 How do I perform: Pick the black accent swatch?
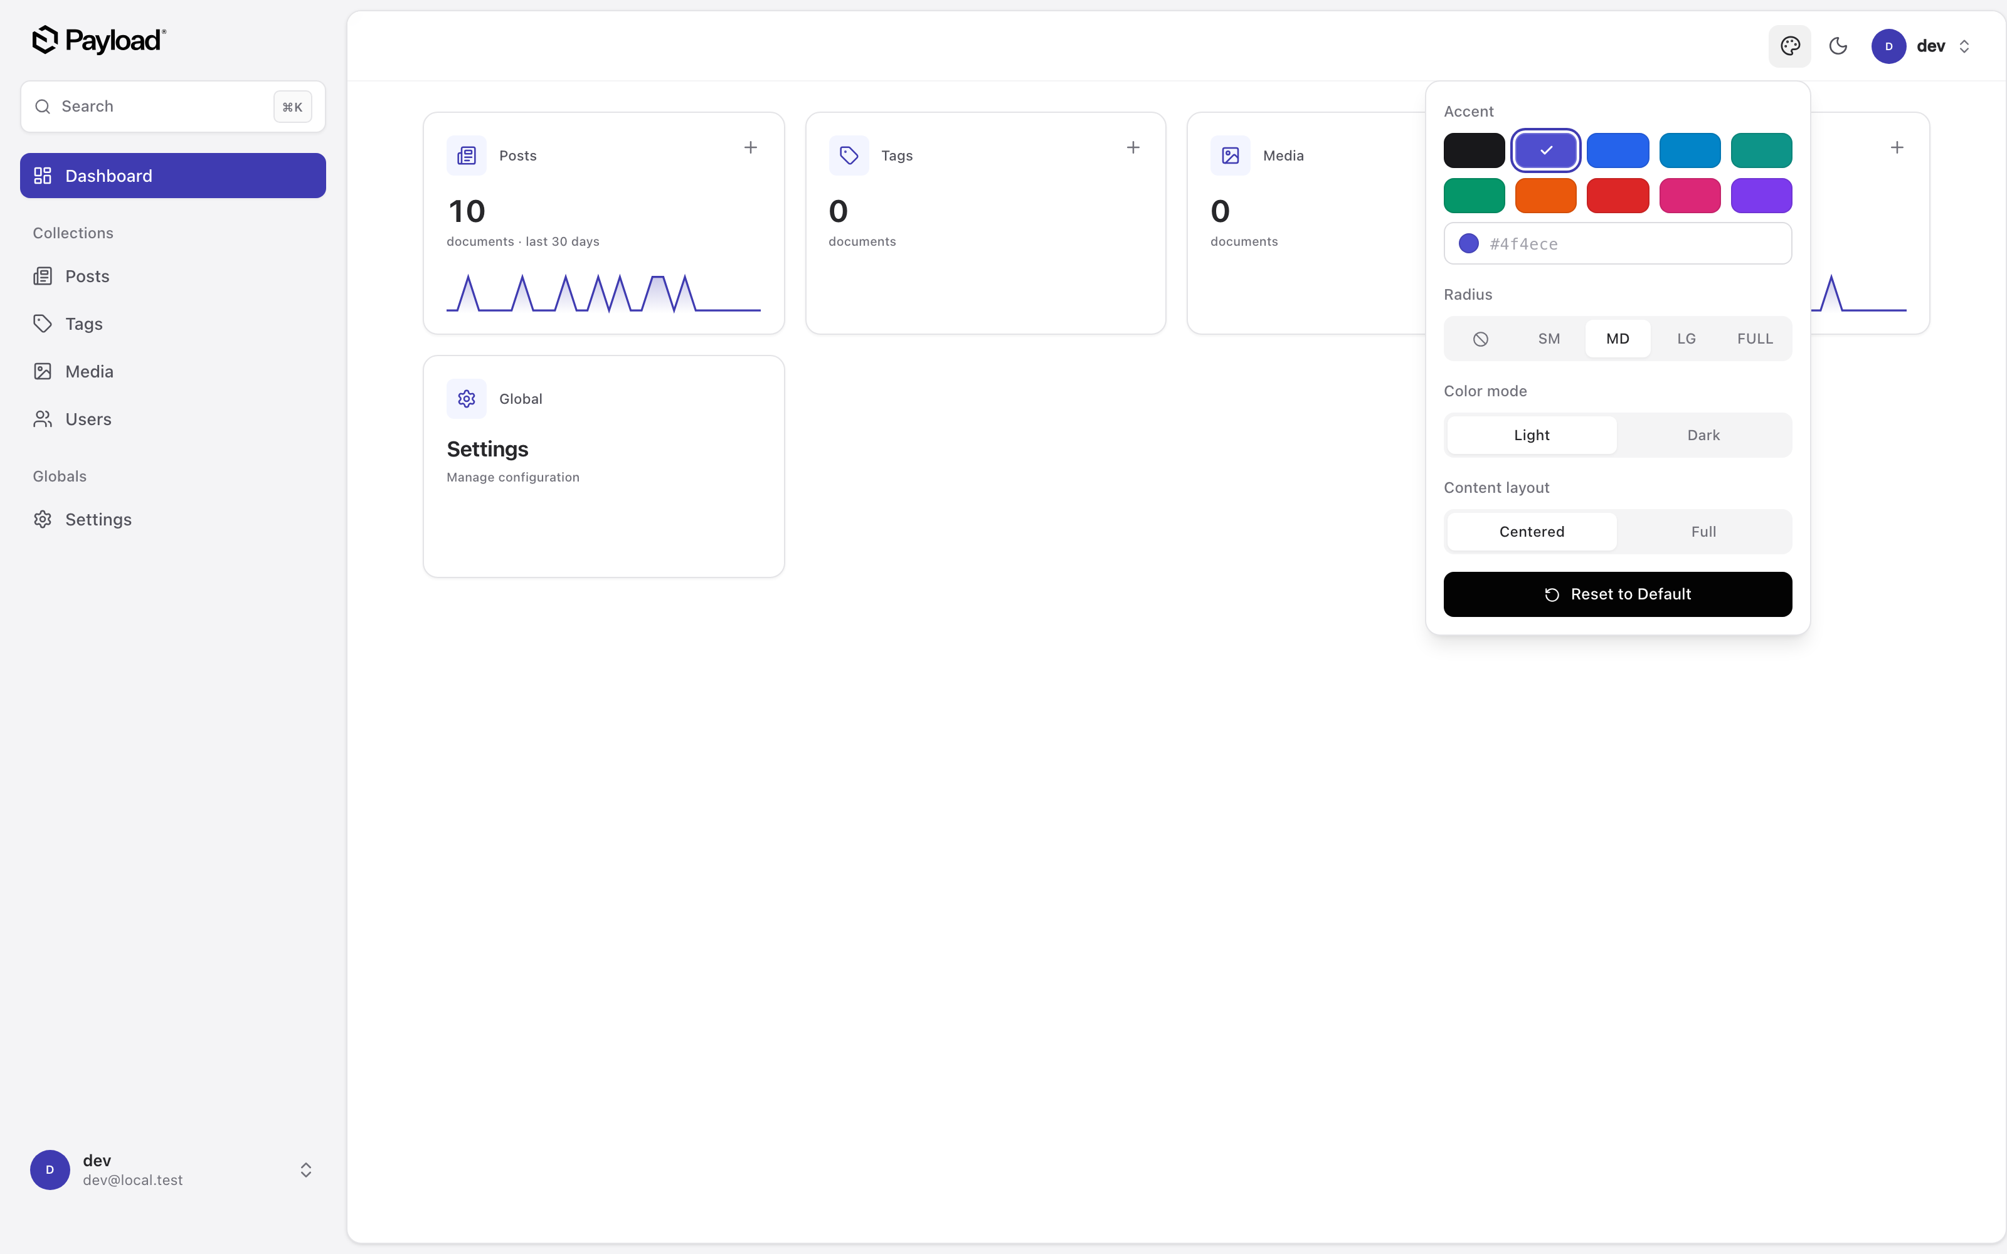pyautogui.click(x=1474, y=150)
